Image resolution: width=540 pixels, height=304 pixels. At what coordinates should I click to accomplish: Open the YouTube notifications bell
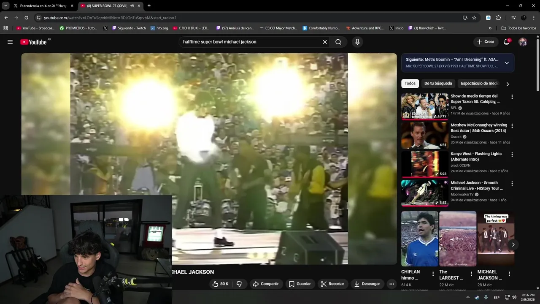[507, 42]
